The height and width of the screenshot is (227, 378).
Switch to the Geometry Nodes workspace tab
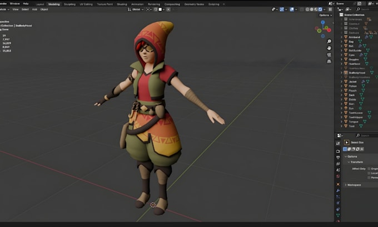click(194, 4)
